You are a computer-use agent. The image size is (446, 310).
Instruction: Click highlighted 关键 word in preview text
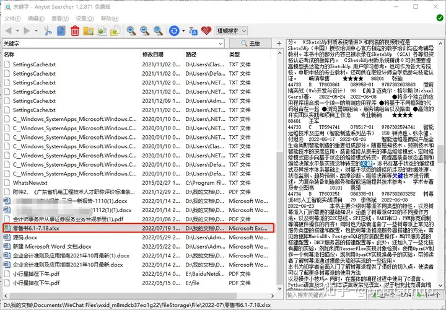click(367, 164)
